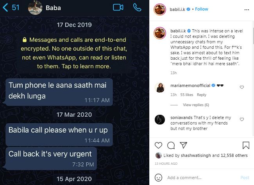Bookmark the post with save icon
254x185 pixels.
coord(246,145)
